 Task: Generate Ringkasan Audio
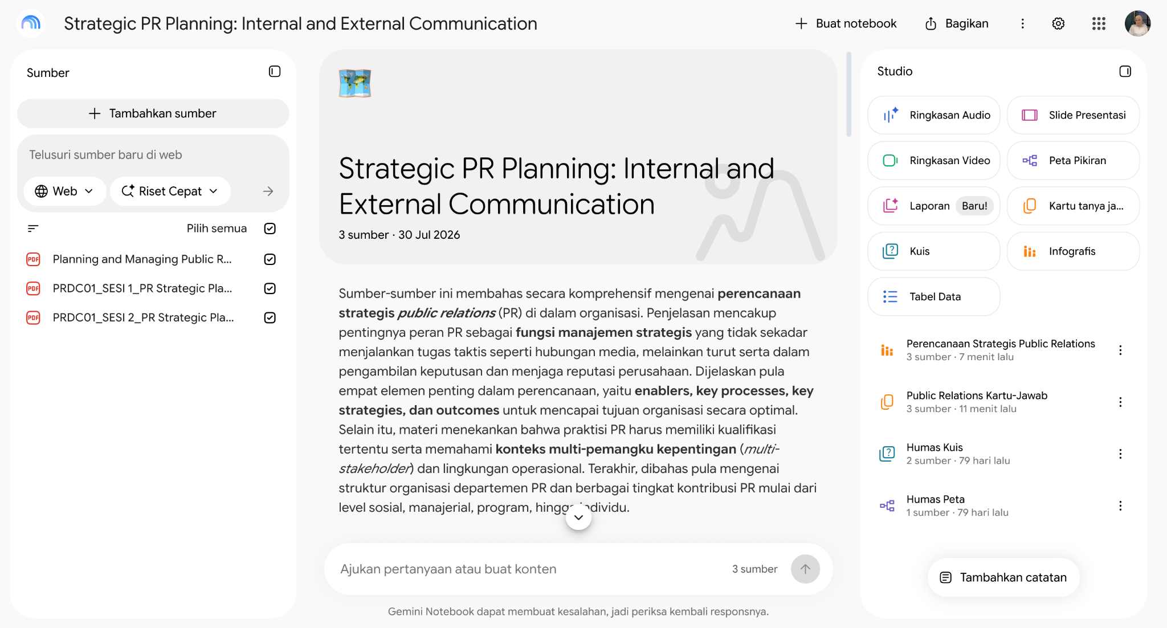click(x=933, y=115)
